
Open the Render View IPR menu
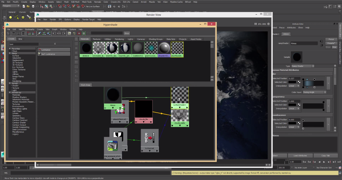point(60,19)
